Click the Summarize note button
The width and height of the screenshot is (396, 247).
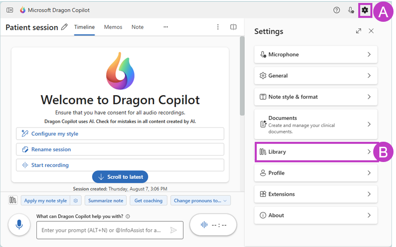point(105,200)
